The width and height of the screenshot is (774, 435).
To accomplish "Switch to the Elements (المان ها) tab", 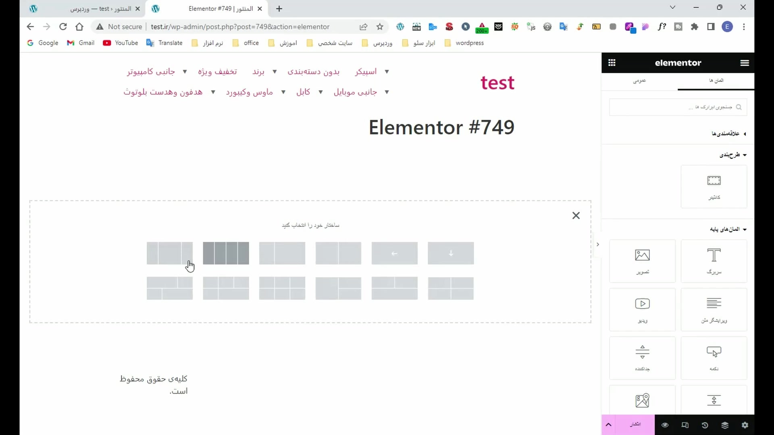I will click(x=716, y=81).
